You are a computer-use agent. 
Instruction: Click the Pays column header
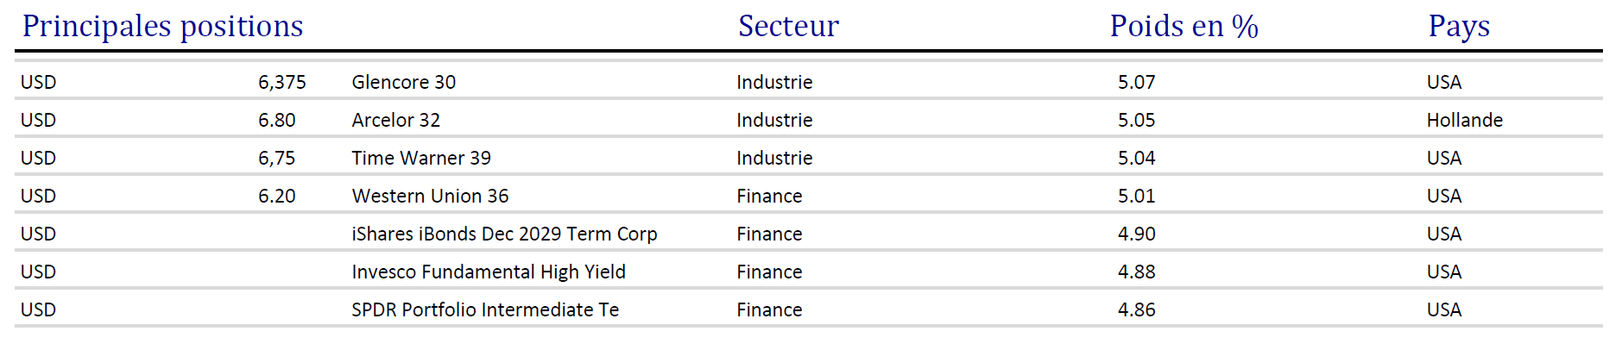[1459, 26]
